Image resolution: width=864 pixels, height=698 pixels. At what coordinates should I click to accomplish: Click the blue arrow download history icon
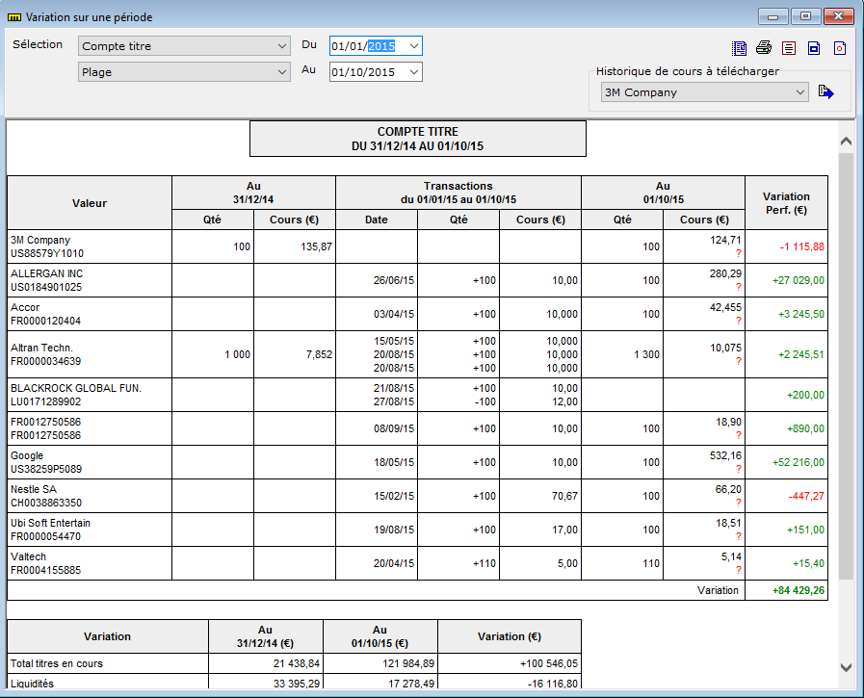coord(825,92)
